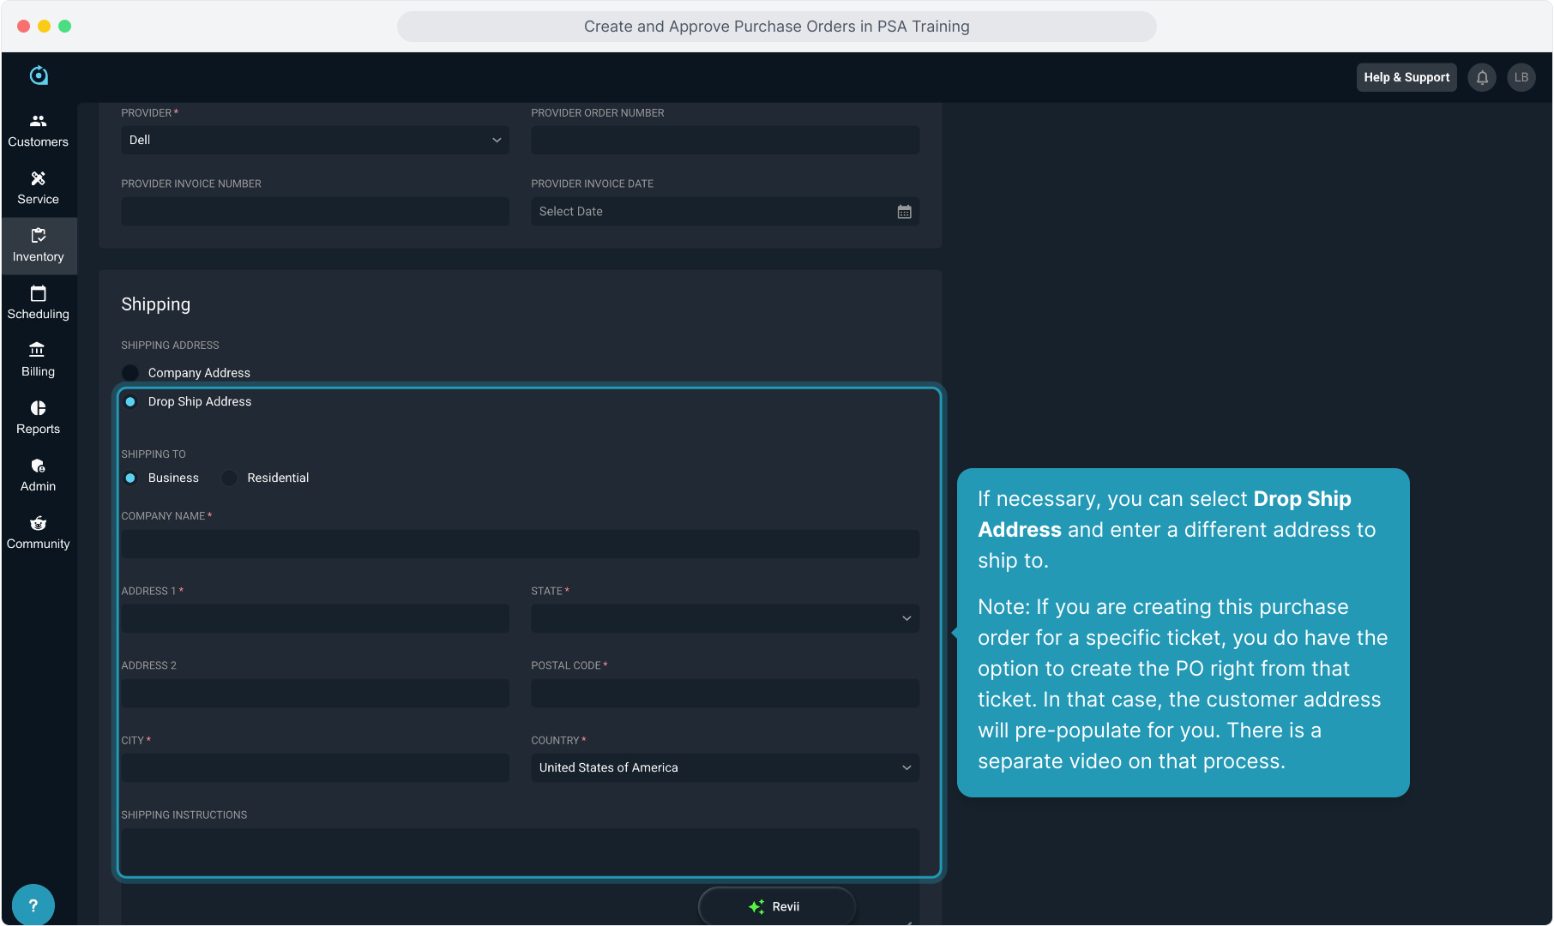Open Customers in the sidebar
The image size is (1554, 926).
[39, 130]
